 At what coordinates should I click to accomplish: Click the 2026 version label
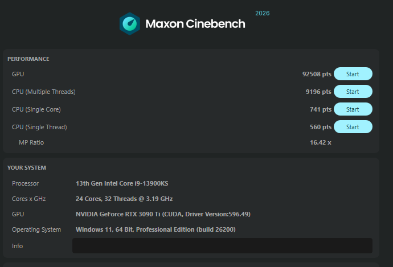263,13
